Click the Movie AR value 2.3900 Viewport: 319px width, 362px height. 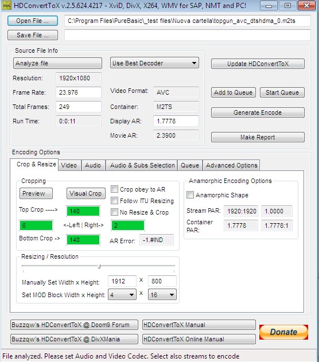click(x=176, y=135)
